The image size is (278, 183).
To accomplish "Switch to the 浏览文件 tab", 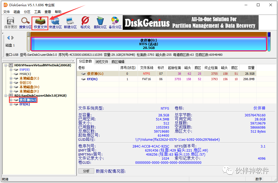I will (102, 62).
